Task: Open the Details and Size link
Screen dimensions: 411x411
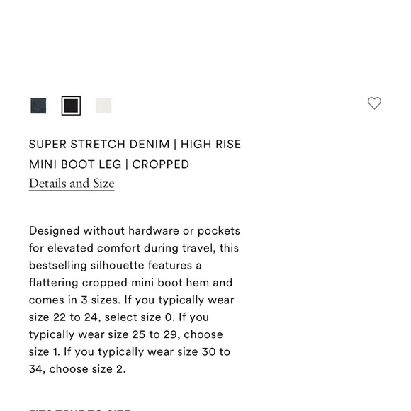Action: pyautogui.click(x=72, y=184)
